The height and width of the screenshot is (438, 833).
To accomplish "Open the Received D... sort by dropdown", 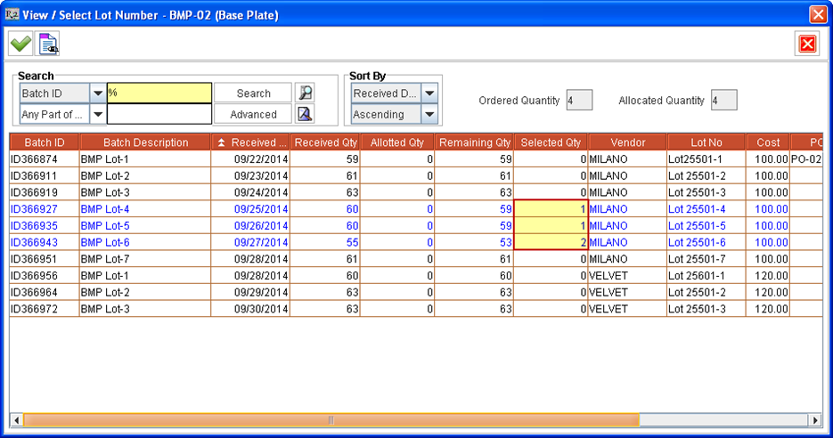I will pyautogui.click(x=429, y=93).
